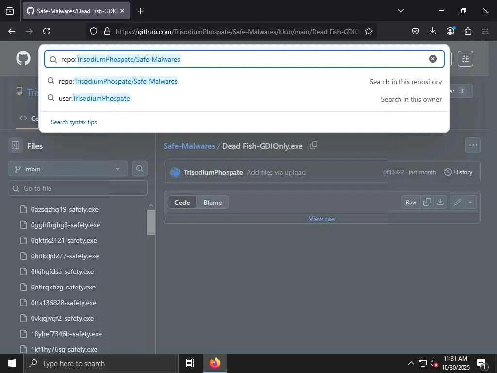Select 'Search in this repository' suggestion
The height and width of the screenshot is (373, 497).
coord(244,81)
